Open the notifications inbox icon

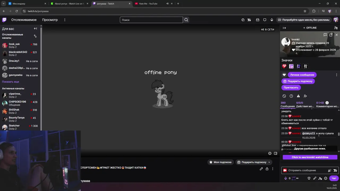257,20
